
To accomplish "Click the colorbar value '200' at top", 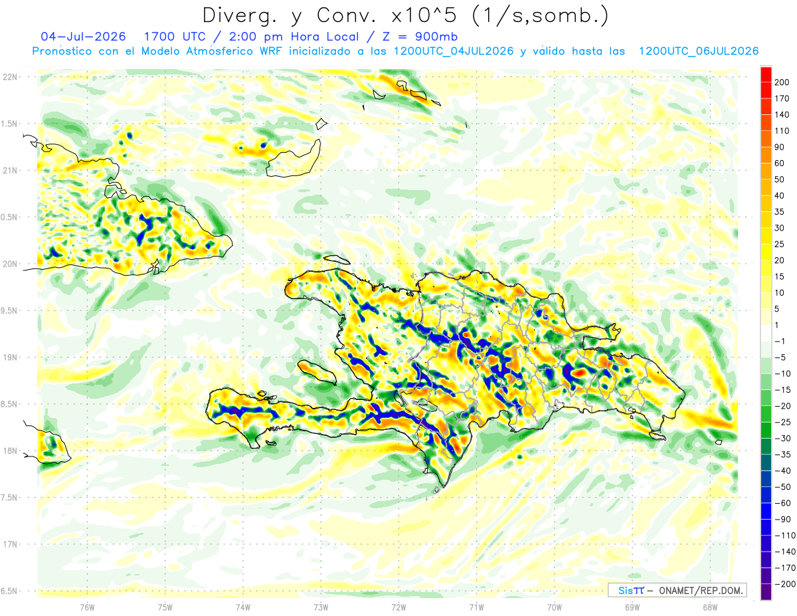I will pyautogui.click(x=782, y=82).
